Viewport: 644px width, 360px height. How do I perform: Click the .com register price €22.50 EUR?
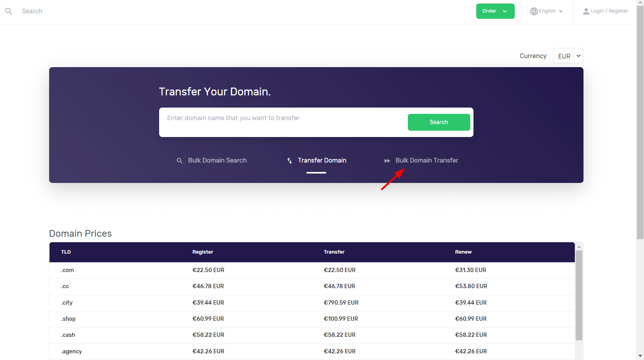click(x=208, y=270)
